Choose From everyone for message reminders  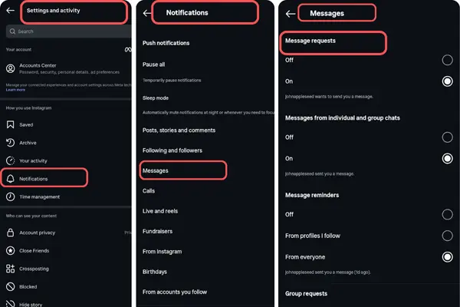[447, 257]
